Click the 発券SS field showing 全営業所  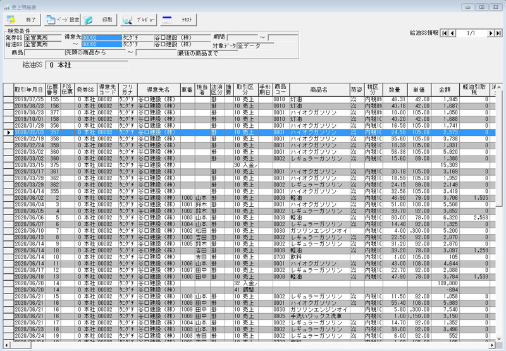pyautogui.click(x=42, y=38)
